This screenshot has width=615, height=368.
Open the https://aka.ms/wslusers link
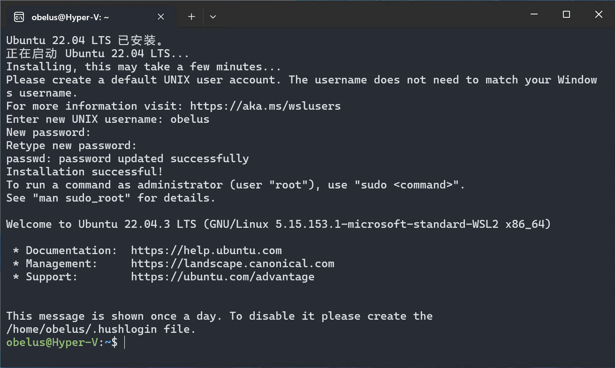(266, 106)
